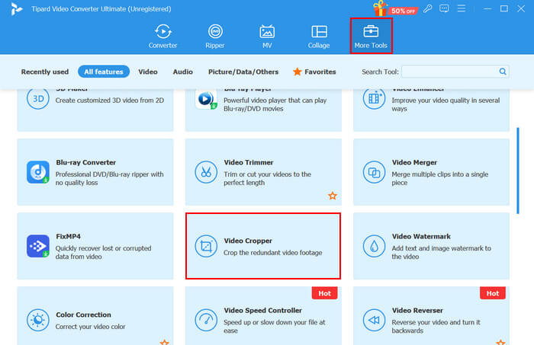Open the Video Merger title
Viewport: 534px width, 345px height.
click(x=414, y=162)
